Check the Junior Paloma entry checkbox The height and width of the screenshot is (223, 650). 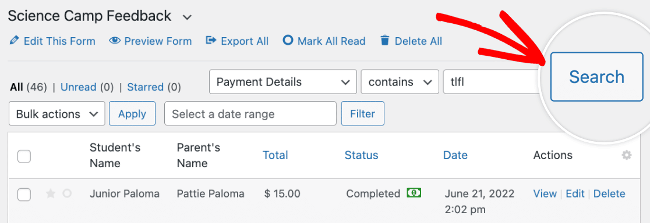click(24, 194)
